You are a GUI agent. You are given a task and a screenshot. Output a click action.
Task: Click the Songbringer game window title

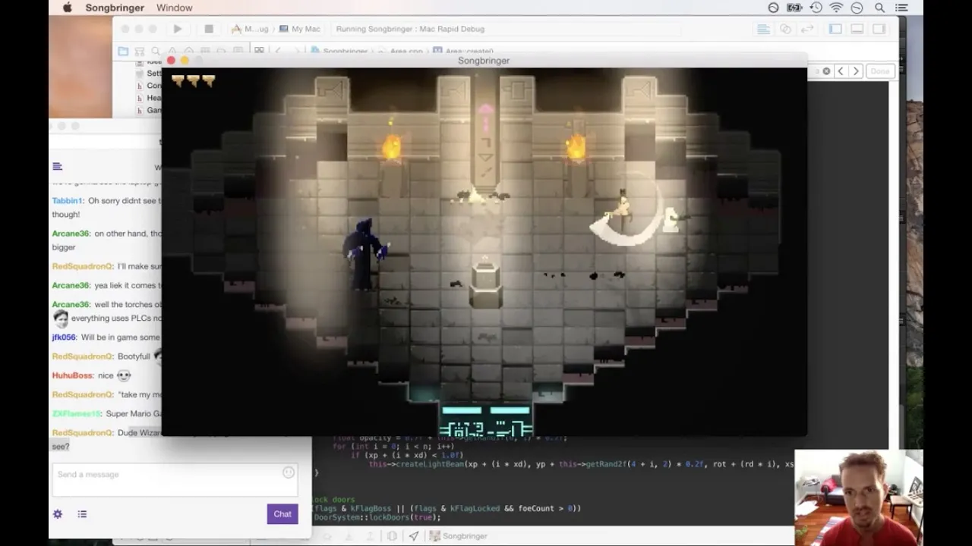484,61
